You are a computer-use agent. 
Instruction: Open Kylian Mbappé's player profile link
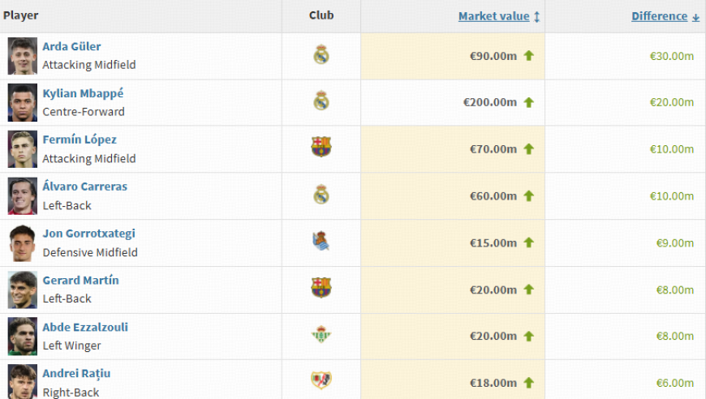[83, 93]
